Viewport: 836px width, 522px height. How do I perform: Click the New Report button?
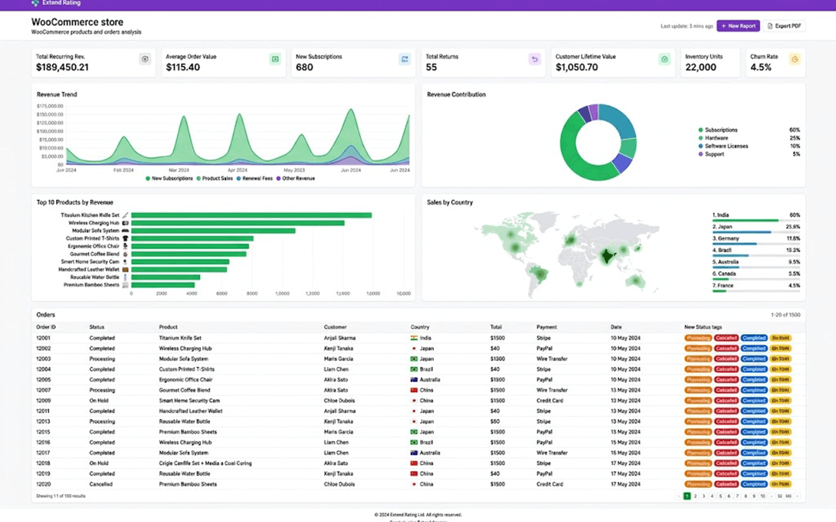pyautogui.click(x=738, y=26)
